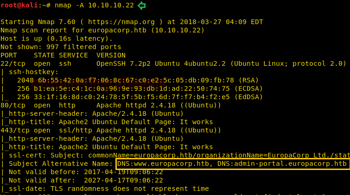Click the 'Host is up' latency line

coord(56,38)
